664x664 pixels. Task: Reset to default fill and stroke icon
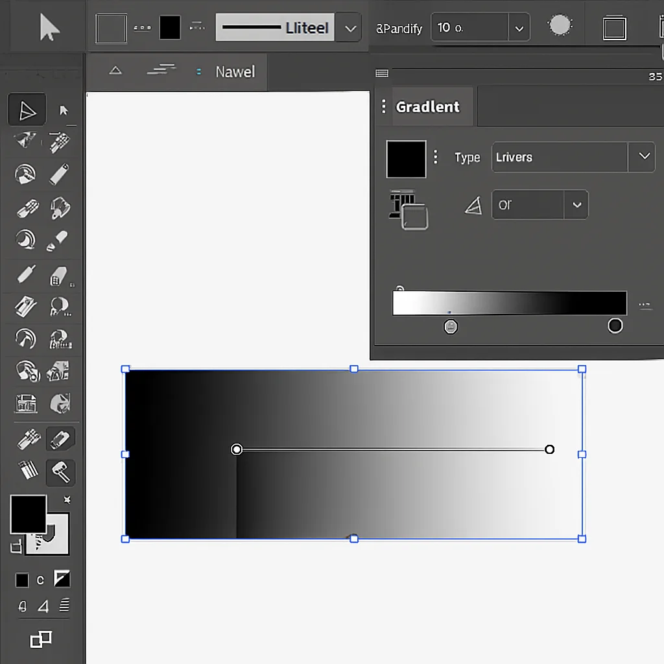click(16, 547)
